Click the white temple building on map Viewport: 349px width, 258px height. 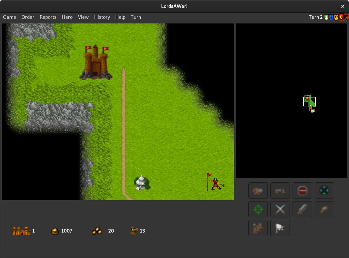pyautogui.click(x=142, y=183)
